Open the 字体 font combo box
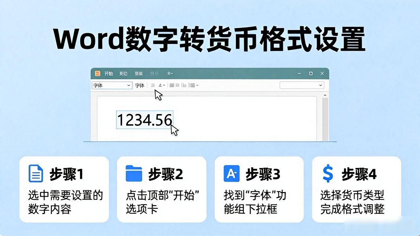This screenshot has width=420, height=236. [112, 85]
